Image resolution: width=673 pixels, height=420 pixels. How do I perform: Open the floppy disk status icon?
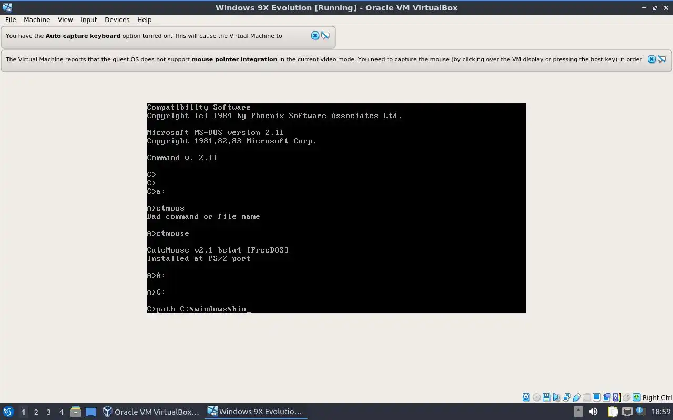pyautogui.click(x=547, y=397)
